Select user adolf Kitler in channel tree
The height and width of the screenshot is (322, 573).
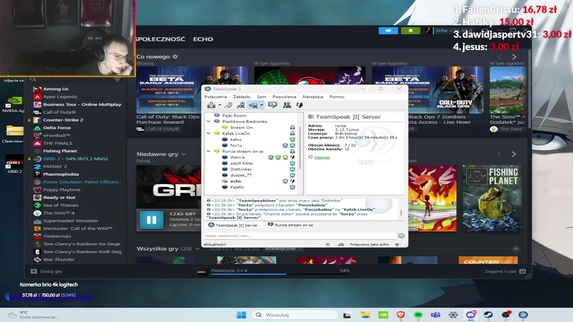pos(242,163)
